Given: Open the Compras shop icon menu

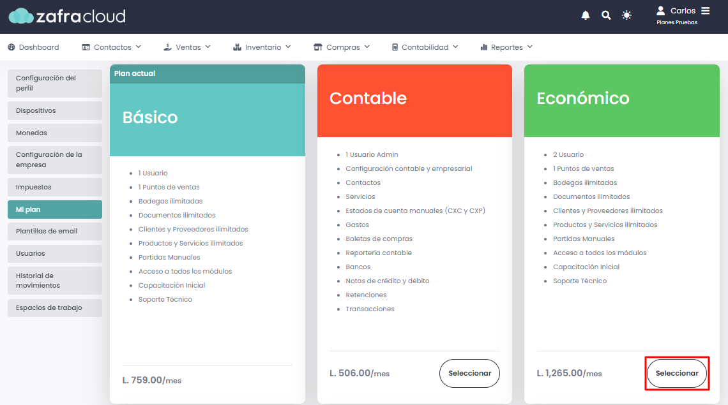Looking at the screenshot, I should click(318, 47).
